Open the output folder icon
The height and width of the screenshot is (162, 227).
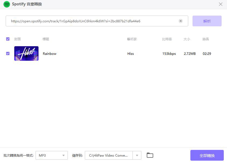[x=150, y=155]
